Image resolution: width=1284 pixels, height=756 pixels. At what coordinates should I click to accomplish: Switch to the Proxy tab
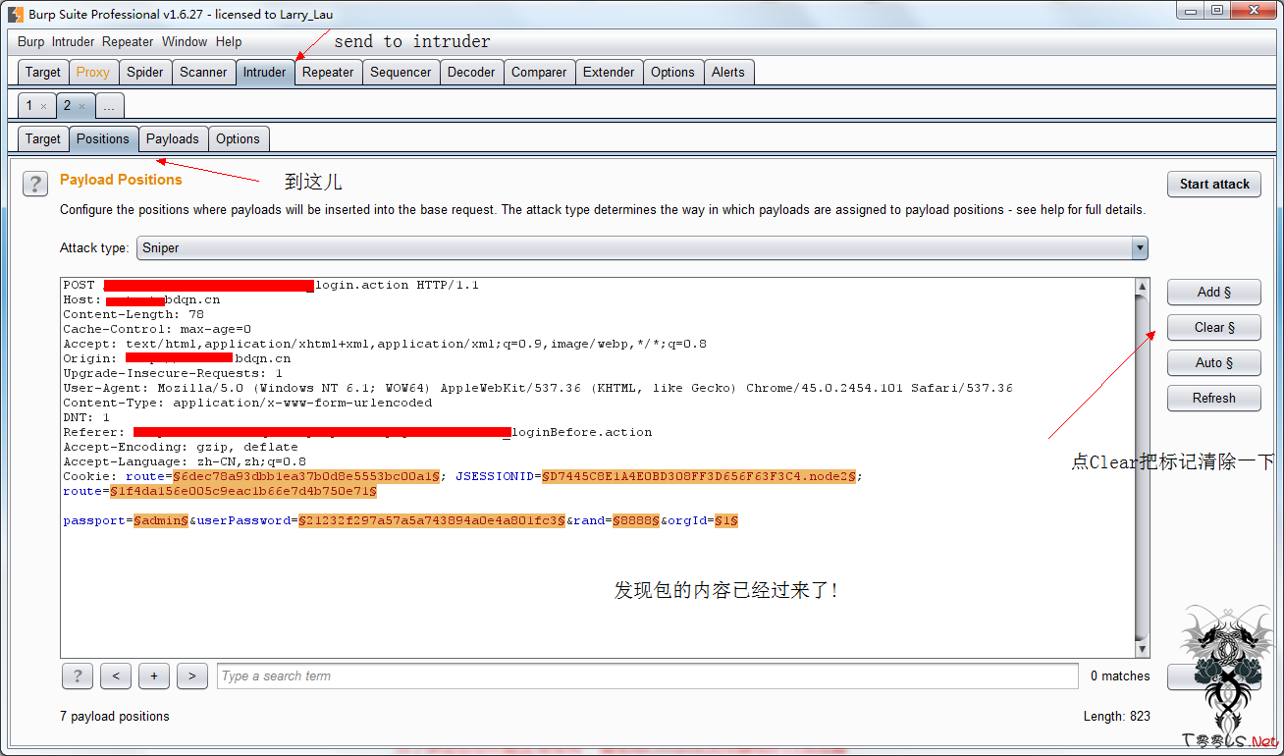[x=93, y=72]
